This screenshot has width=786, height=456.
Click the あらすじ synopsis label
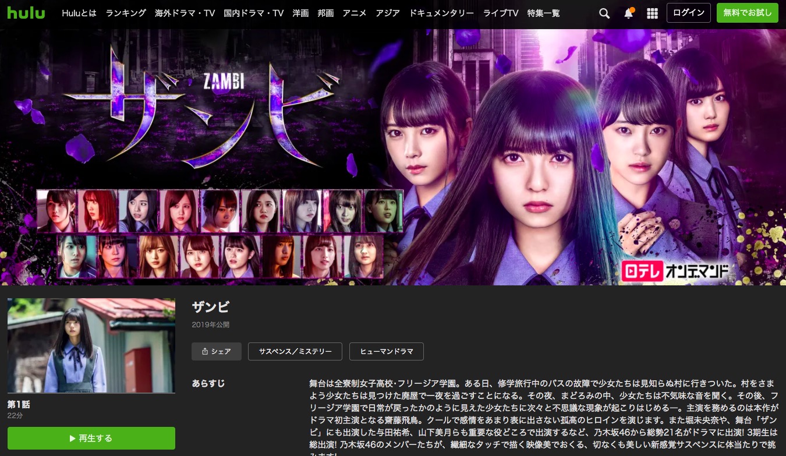208,384
